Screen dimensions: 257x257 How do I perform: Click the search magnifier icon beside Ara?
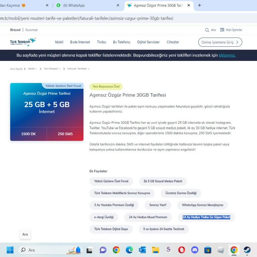click(207, 30)
